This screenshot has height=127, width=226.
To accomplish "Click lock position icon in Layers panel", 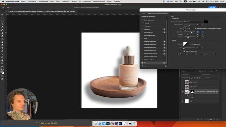I will coord(195,78).
